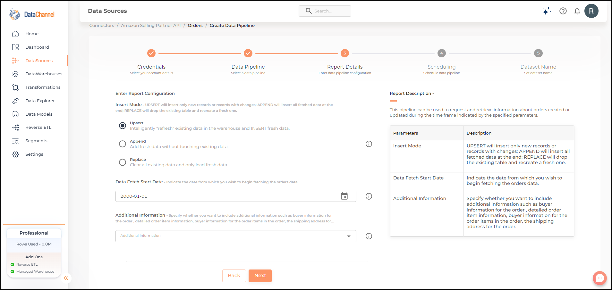Go to Dashboard in the sidebar

[37, 47]
